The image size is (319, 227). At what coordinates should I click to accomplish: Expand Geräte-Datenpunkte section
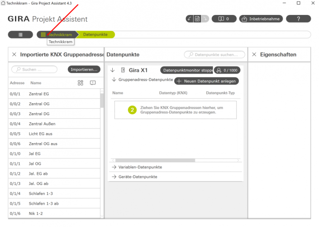pyautogui.click(x=114, y=177)
